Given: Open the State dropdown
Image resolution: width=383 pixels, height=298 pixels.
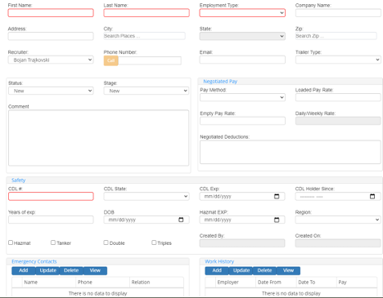Looking at the screenshot, I should coord(242,36).
